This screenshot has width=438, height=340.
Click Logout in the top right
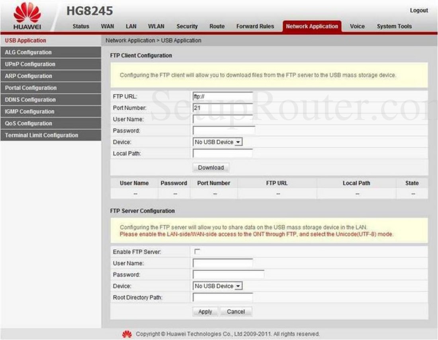(x=419, y=10)
